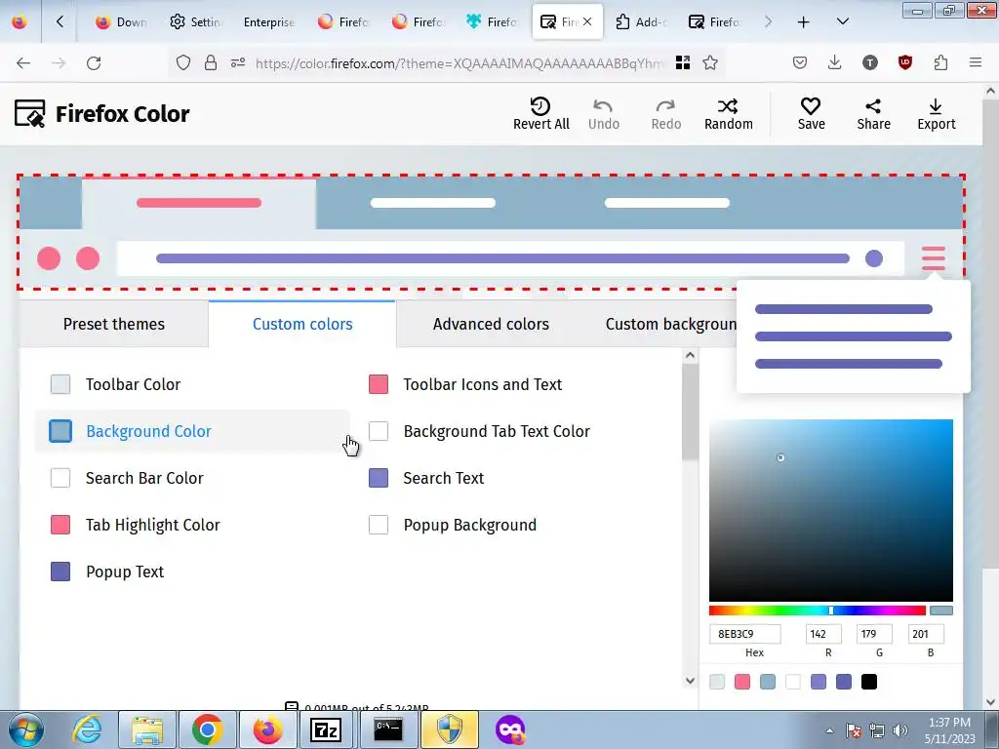Image resolution: width=999 pixels, height=749 pixels.
Task: Select the Popup Background swatch
Action: (x=379, y=525)
